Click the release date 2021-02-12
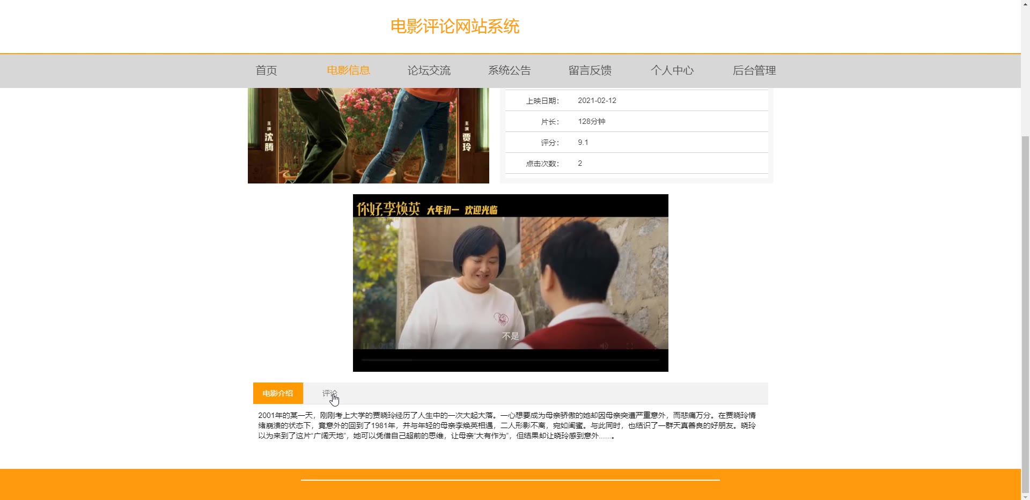This screenshot has width=1030, height=500. (597, 100)
